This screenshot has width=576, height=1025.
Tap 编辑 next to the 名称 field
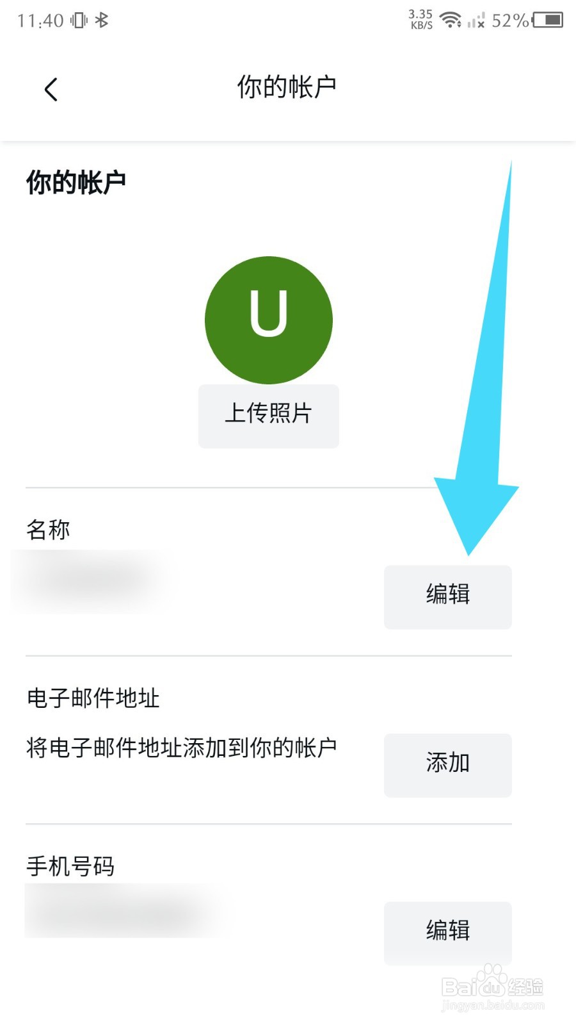click(448, 597)
